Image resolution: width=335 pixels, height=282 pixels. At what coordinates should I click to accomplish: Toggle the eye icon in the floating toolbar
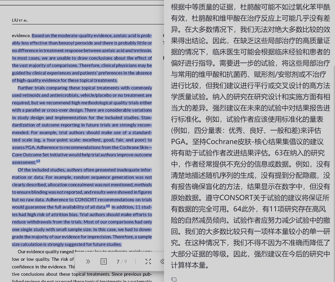coord(162,262)
